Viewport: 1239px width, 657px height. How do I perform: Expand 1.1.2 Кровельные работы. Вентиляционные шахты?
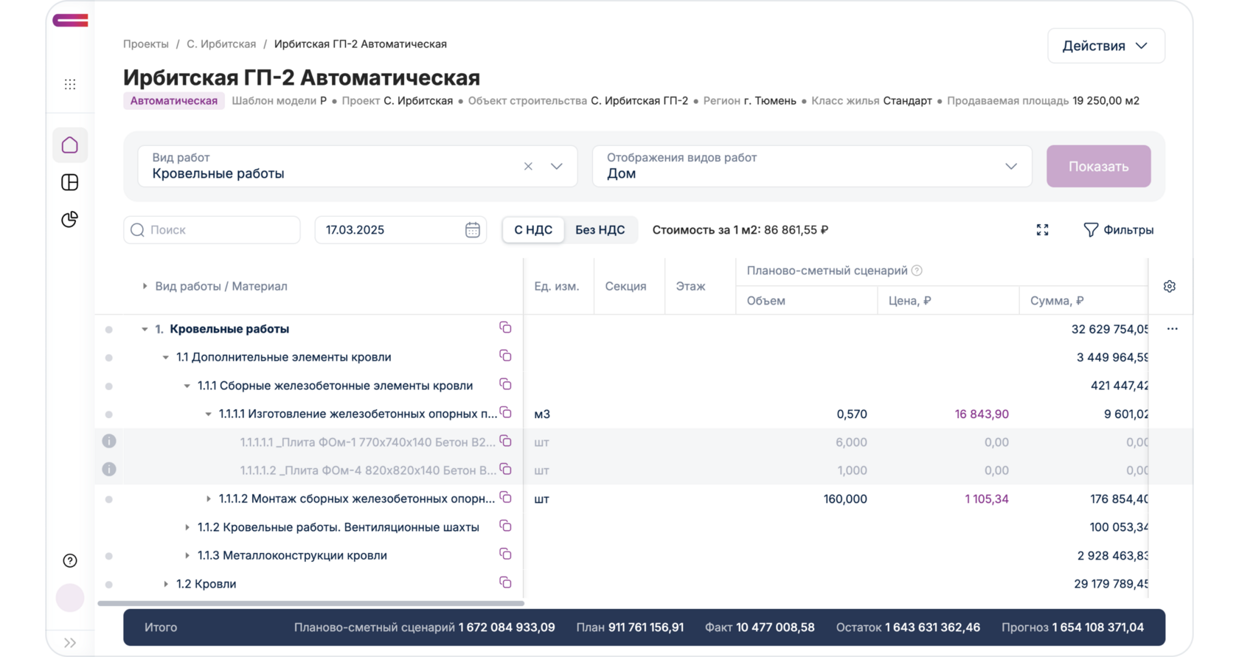(187, 527)
